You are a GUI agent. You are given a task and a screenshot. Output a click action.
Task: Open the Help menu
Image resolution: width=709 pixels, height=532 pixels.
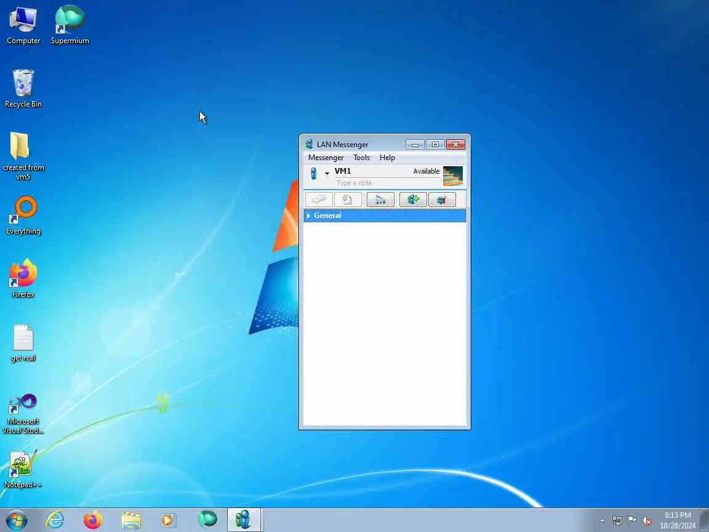coord(387,158)
